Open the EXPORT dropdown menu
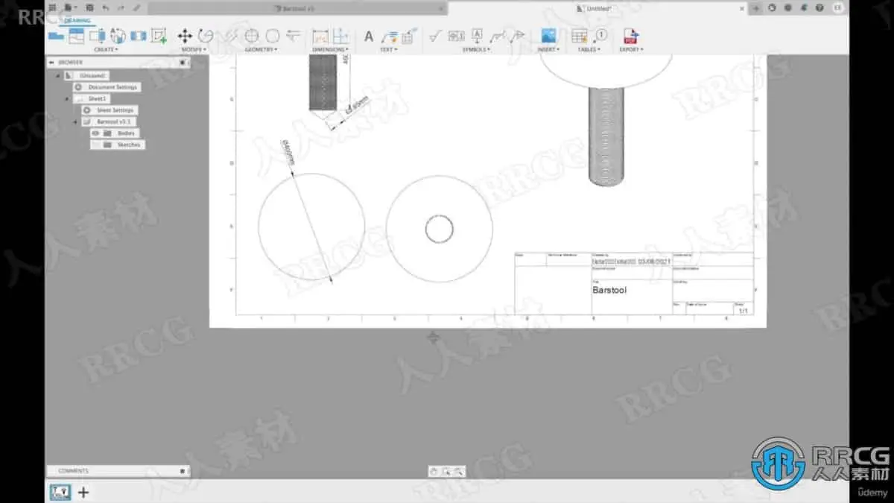894x503 pixels. 630,49
